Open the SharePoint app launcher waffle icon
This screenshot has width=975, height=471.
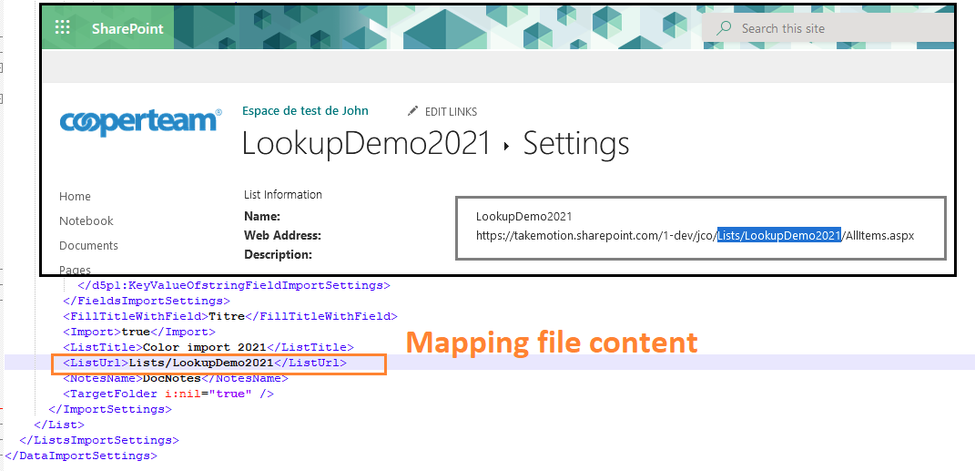click(63, 28)
